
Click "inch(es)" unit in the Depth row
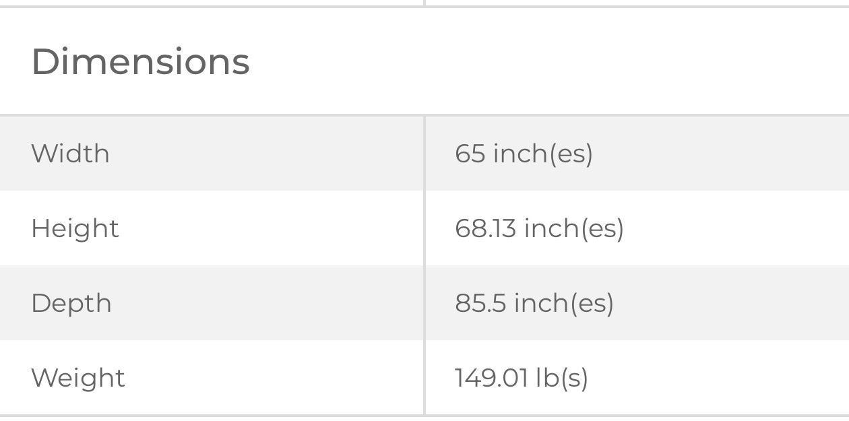(564, 304)
